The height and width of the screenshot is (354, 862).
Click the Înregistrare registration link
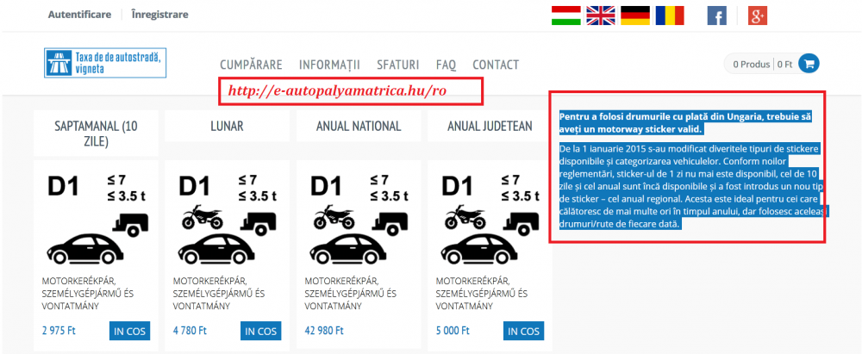click(159, 15)
